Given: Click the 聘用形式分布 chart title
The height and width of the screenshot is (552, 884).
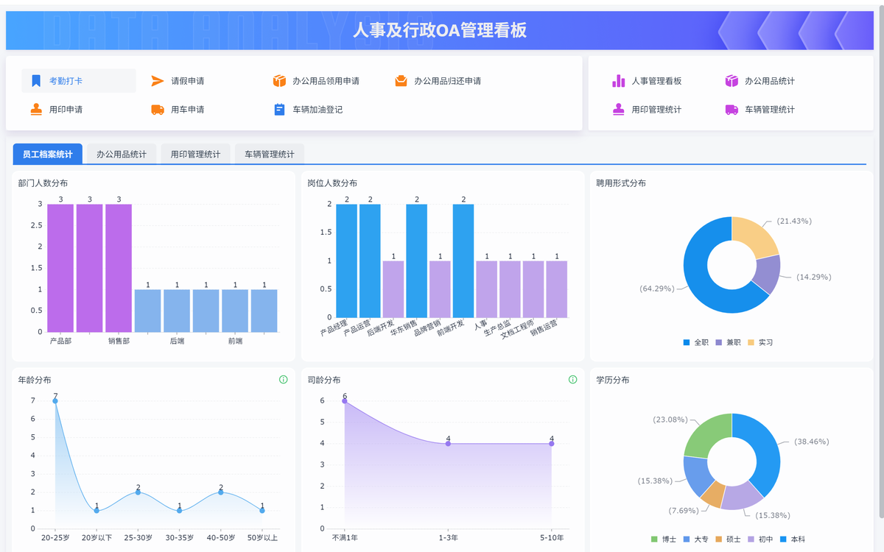Looking at the screenshot, I should [x=621, y=183].
